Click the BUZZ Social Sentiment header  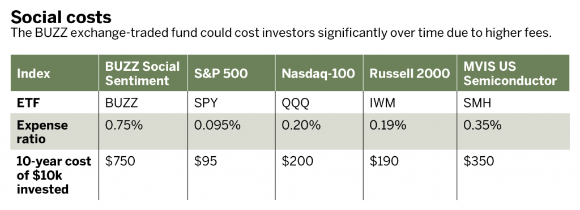coord(142,73)
